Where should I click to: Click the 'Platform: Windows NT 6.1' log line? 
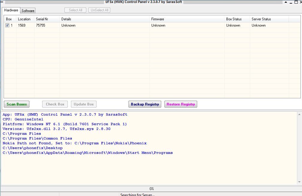65,124
